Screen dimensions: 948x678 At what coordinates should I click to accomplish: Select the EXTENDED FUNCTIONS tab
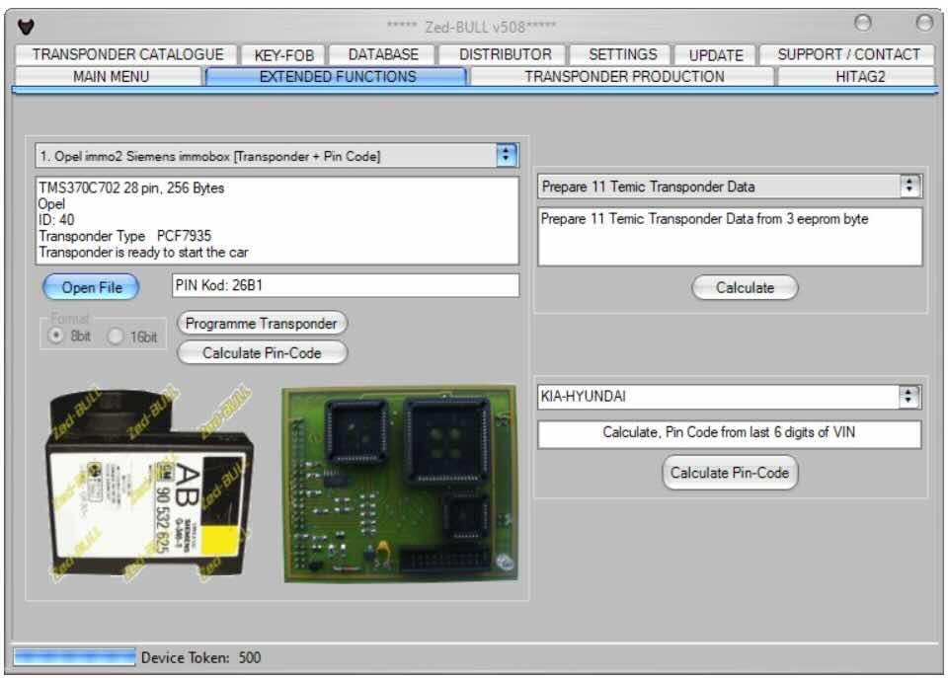pyautogui.click(x=337, y=77)
